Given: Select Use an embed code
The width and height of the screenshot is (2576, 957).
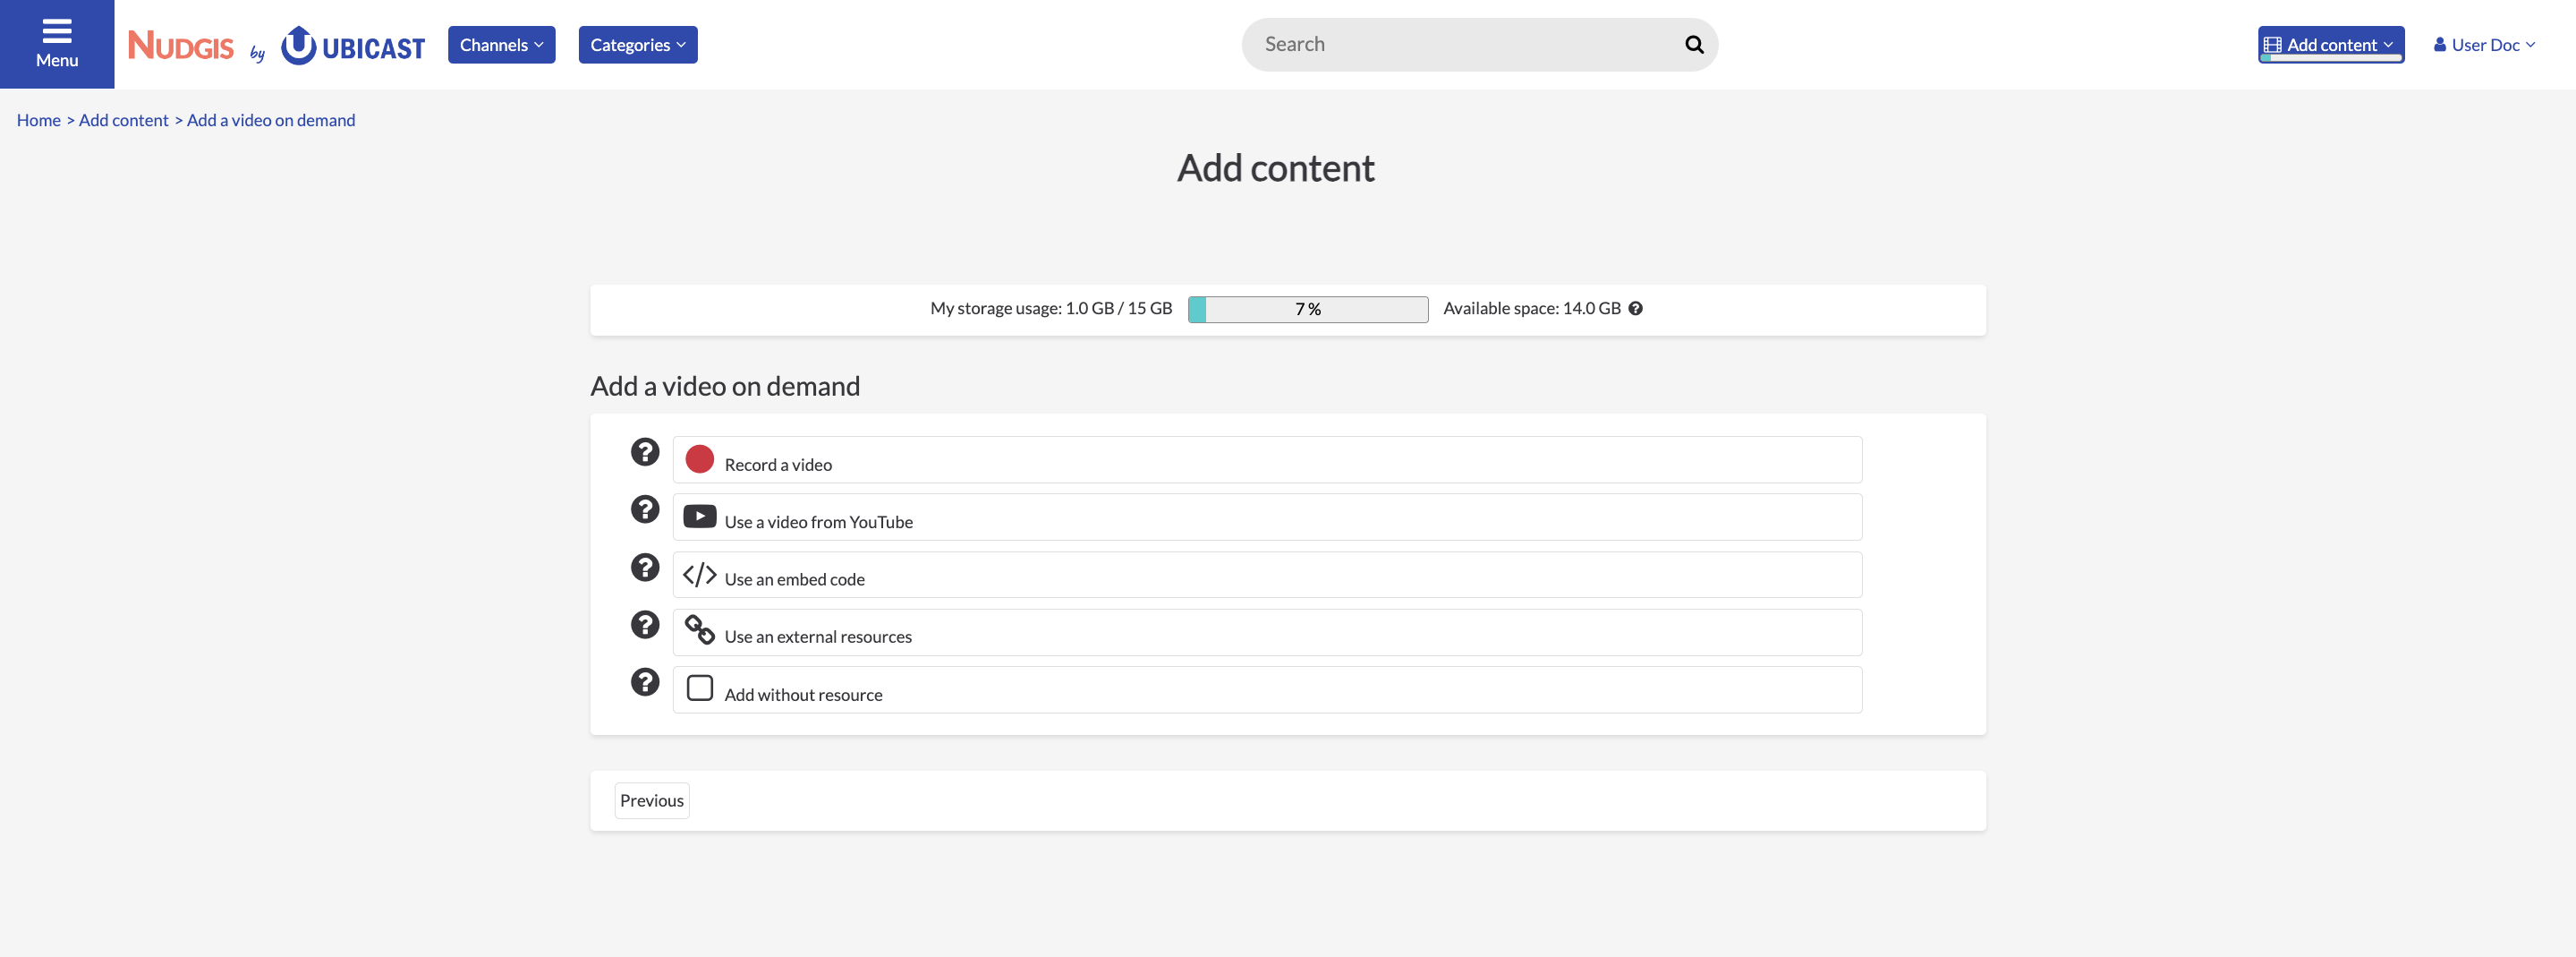Looking at the screenshot, I should click(x=1267, y=576).
